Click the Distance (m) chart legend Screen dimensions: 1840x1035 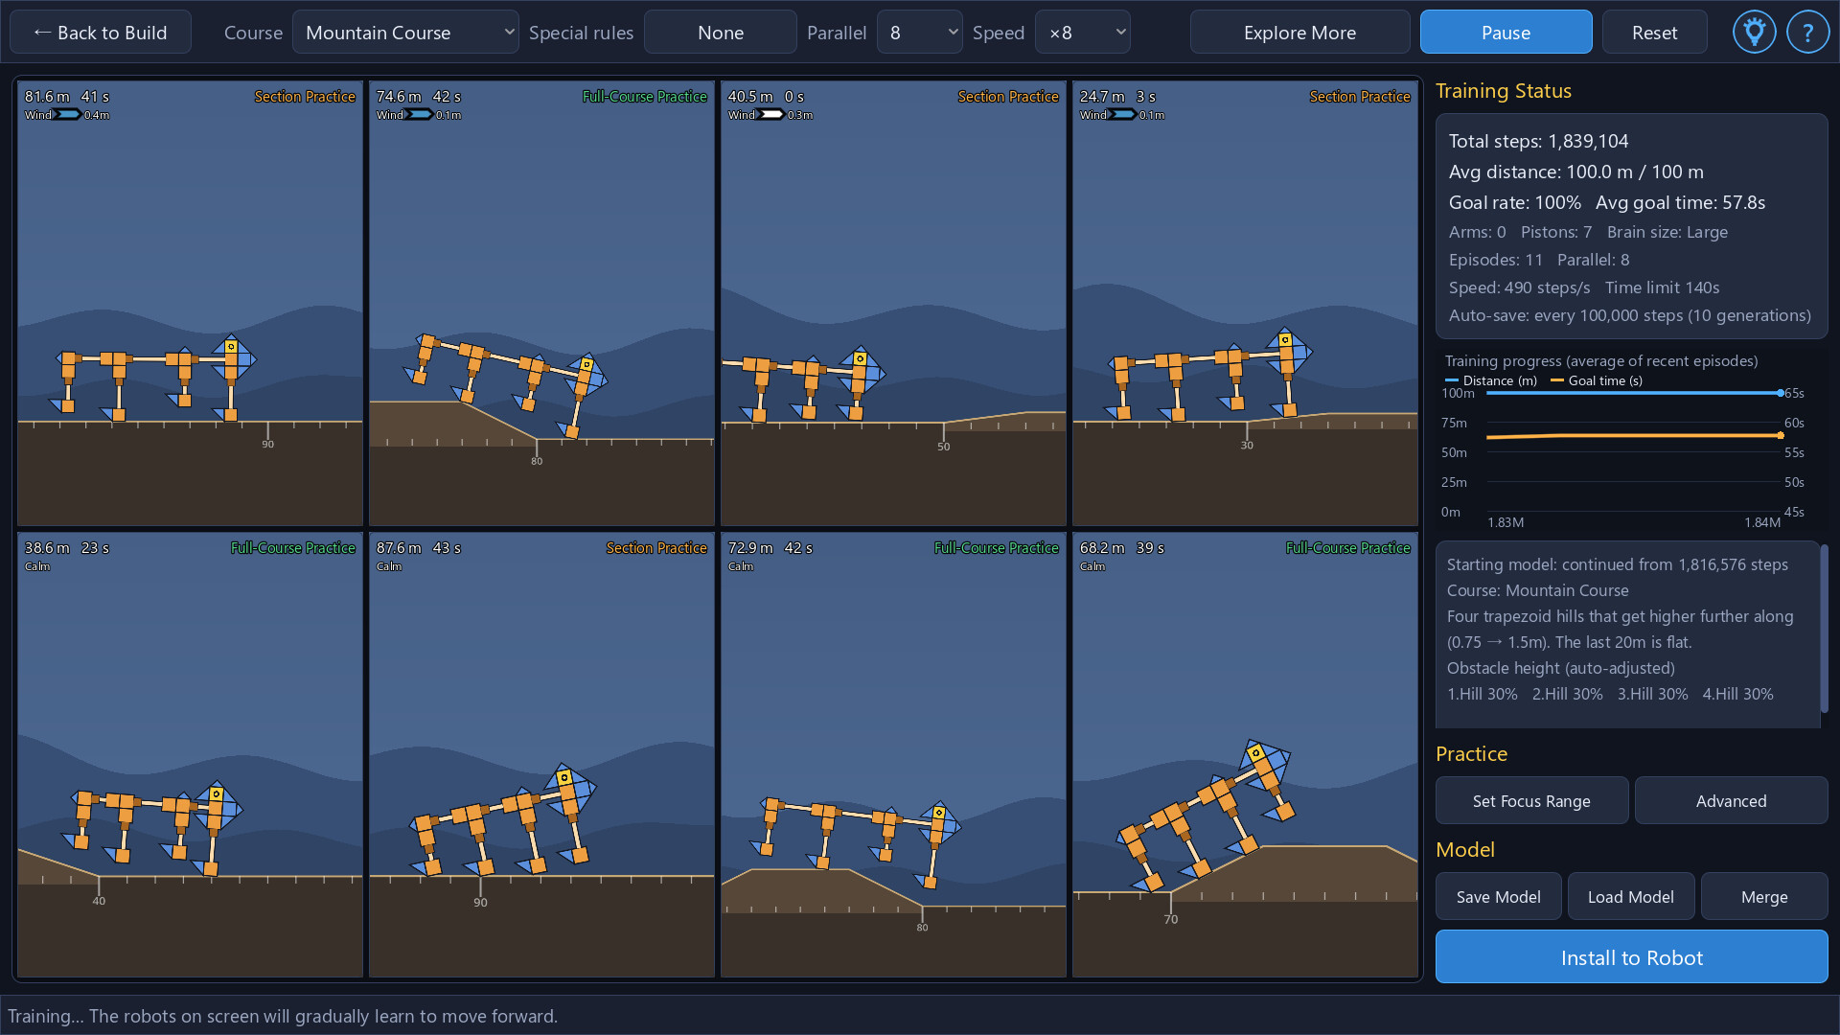[x=1491, y=380]
